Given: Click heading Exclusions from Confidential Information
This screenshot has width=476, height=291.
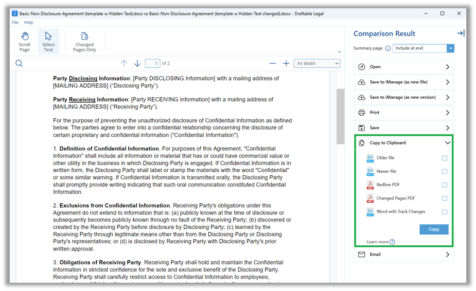Looking at the screenshot, I should 114,205.
